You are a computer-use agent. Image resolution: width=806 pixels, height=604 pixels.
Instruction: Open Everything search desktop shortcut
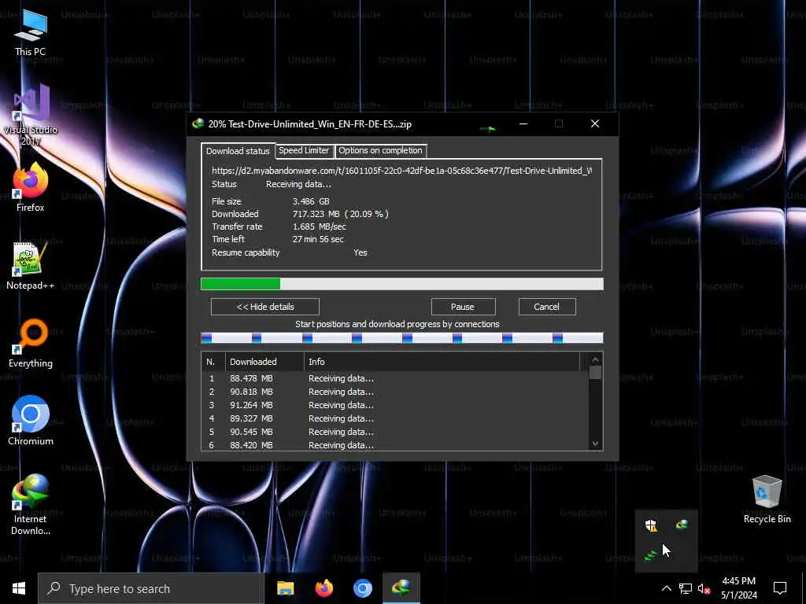tap(31, 344)
